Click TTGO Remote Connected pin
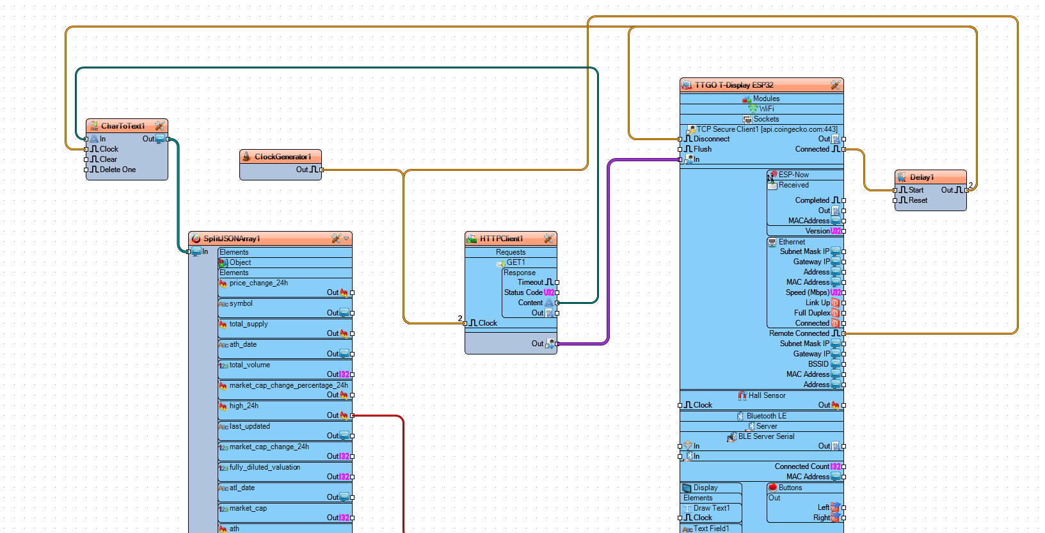 844,333
